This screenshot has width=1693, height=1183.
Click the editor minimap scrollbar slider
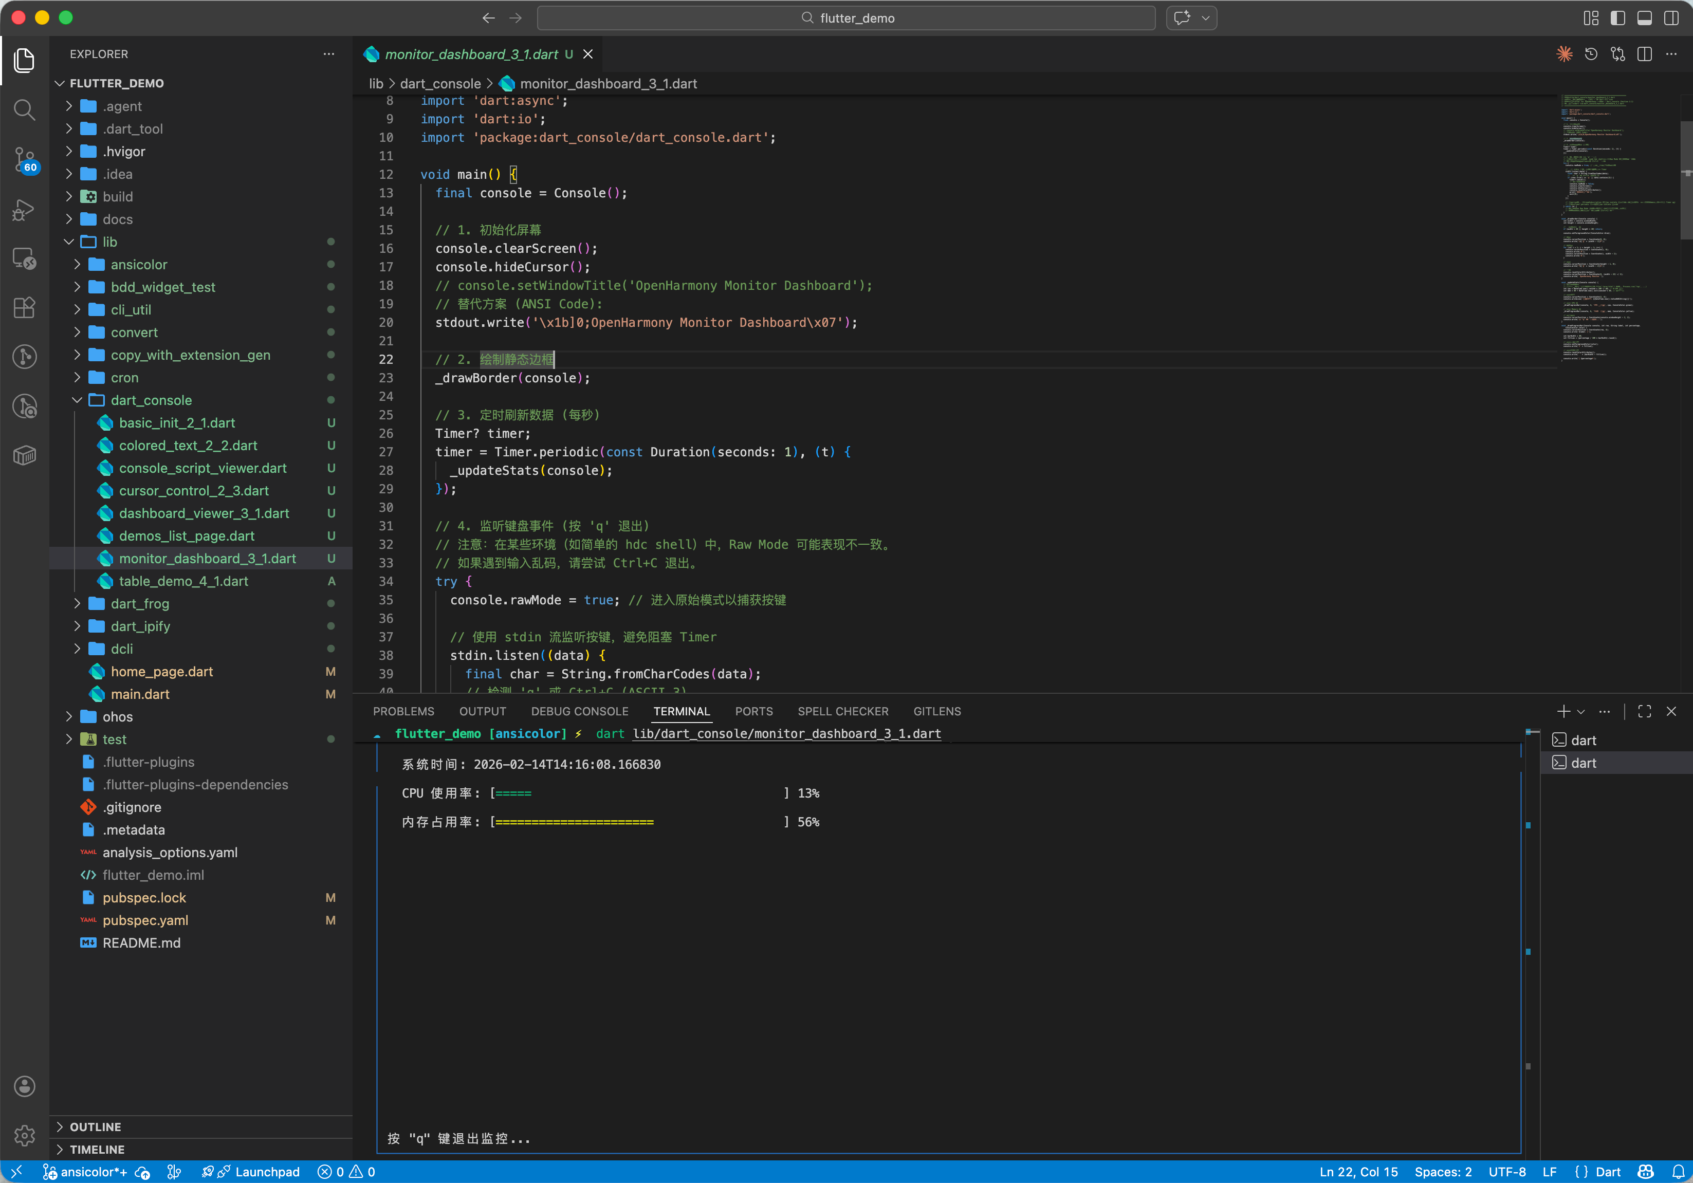pos(1686,180)
